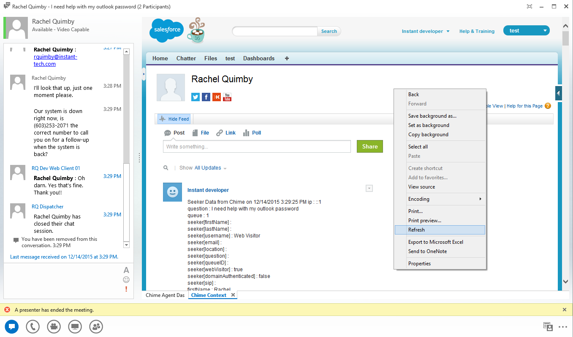Click Help for this Page link
Screen dimensions: 573x337
[524, 106]
